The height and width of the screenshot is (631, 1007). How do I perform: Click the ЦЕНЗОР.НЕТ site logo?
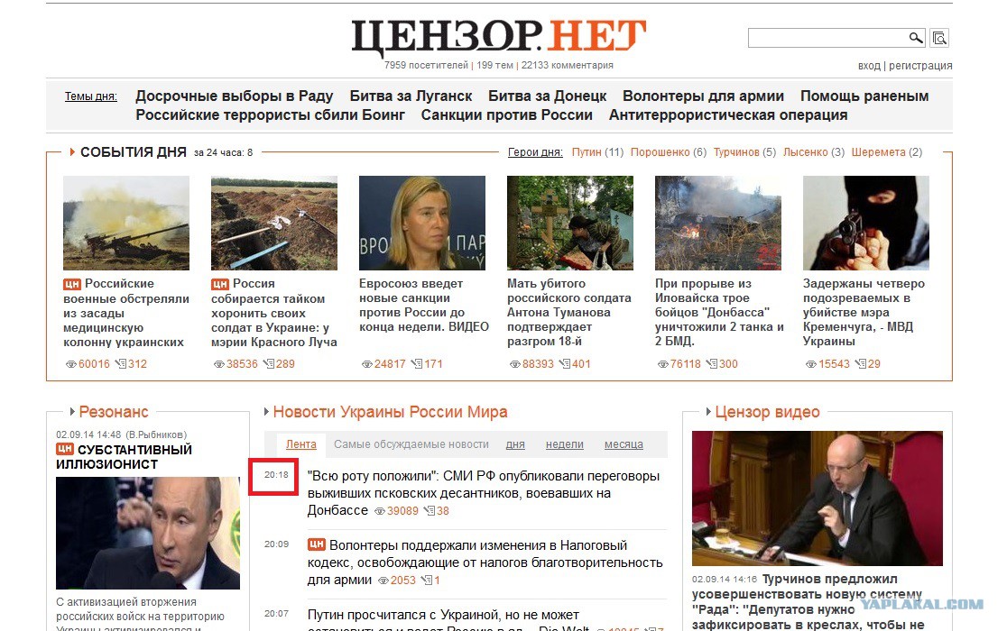point(498,37)
